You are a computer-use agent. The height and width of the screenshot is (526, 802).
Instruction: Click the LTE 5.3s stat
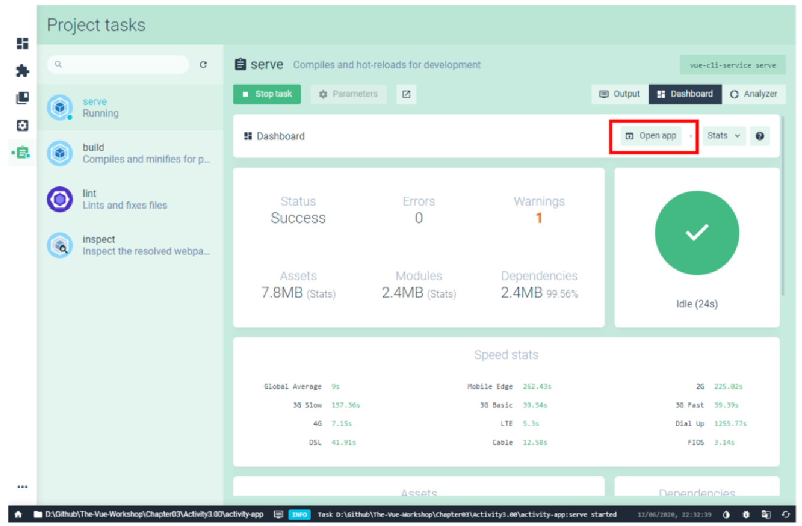tap(519, 424)
